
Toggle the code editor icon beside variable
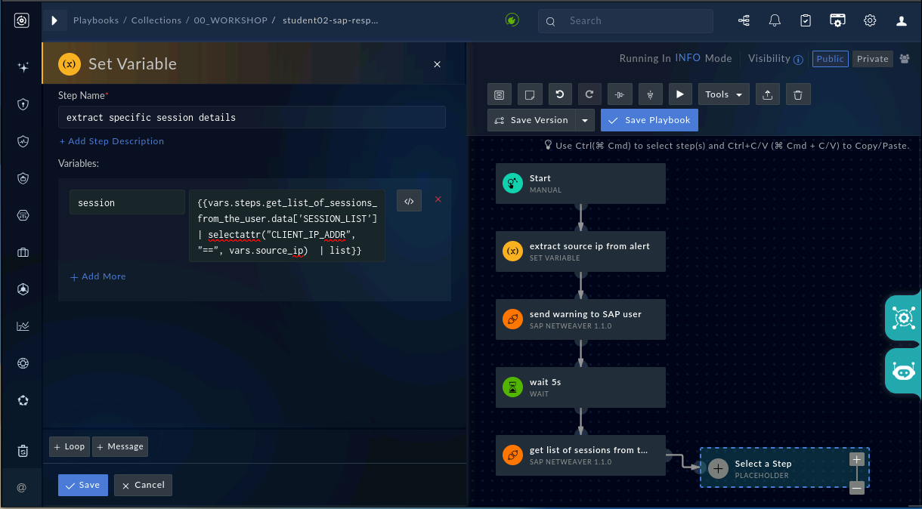point(409,201)
